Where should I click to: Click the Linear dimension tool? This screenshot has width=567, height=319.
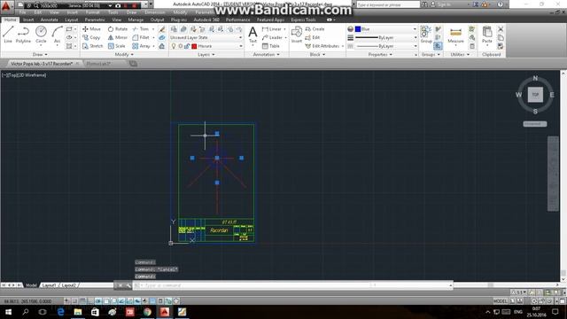pos(272,29)
